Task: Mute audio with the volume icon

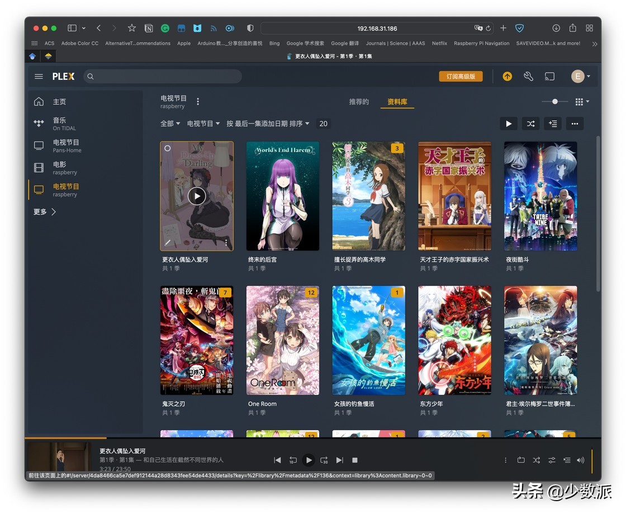Action: click(x=581, y=460)
